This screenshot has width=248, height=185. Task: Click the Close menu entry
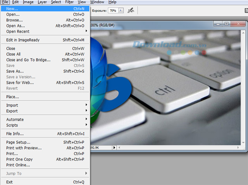45,48
